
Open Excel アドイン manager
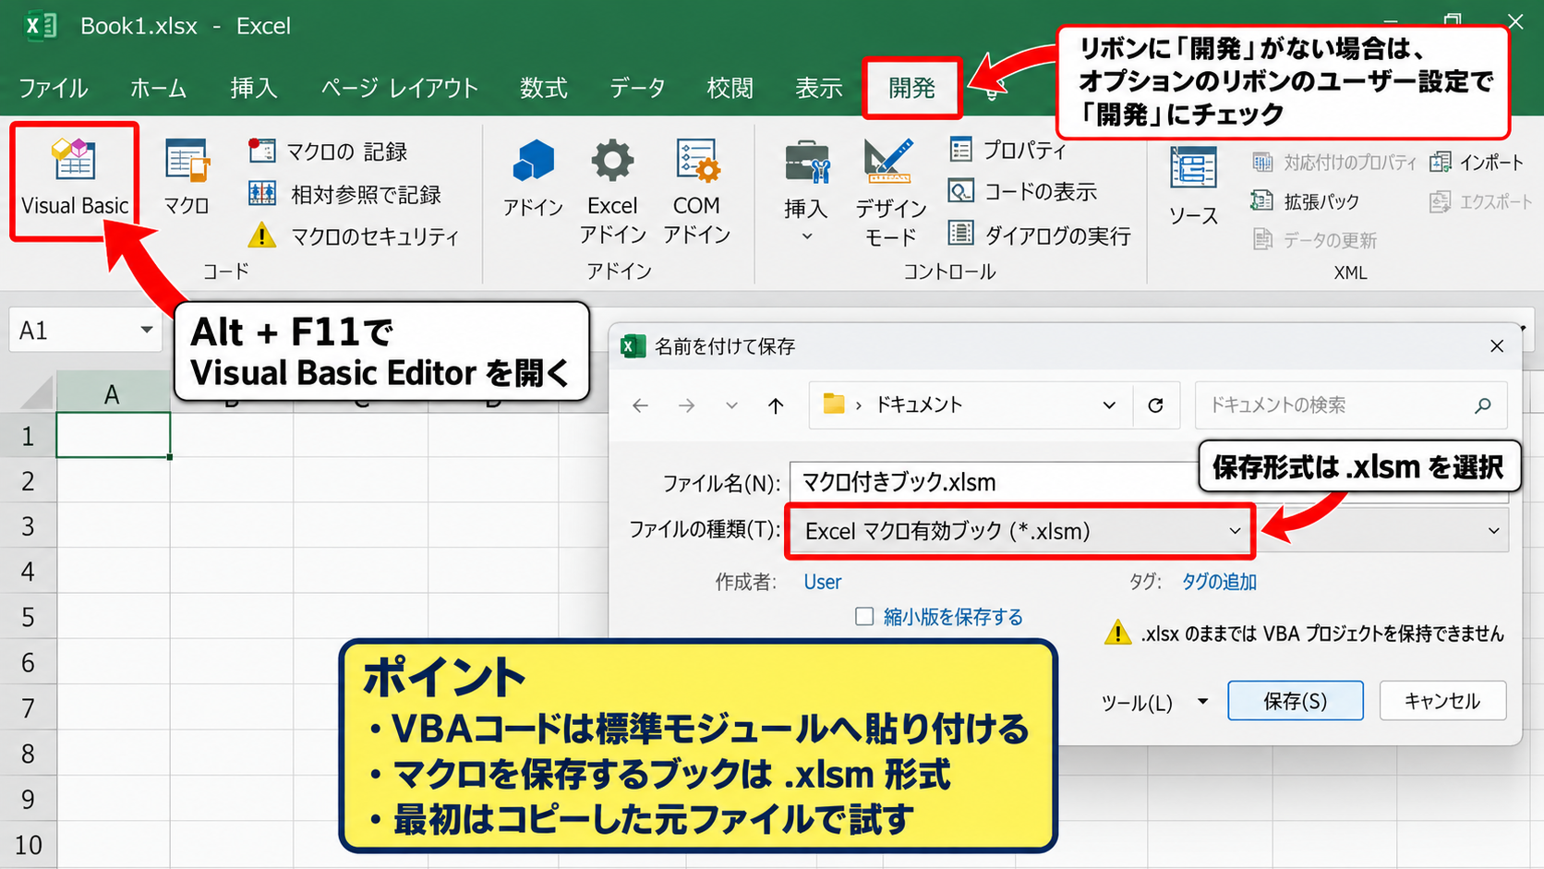coord(612,191)
